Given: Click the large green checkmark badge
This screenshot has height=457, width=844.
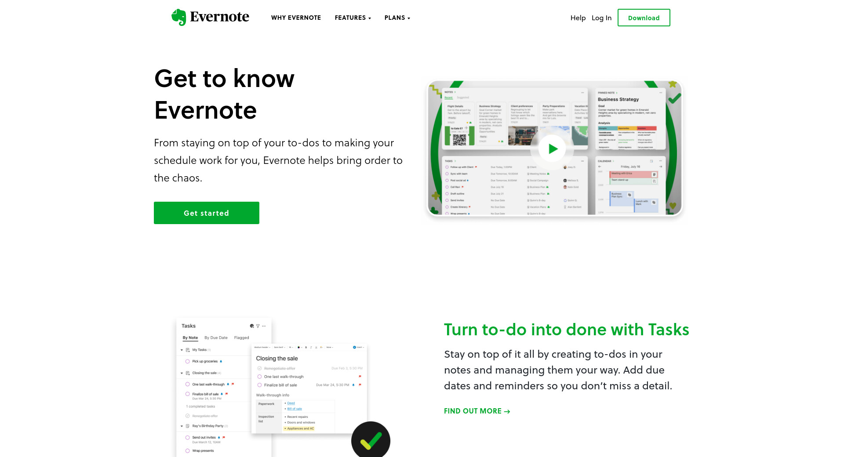Looking at the screenshot, I should pyautogui.click(x=371, y=439).
